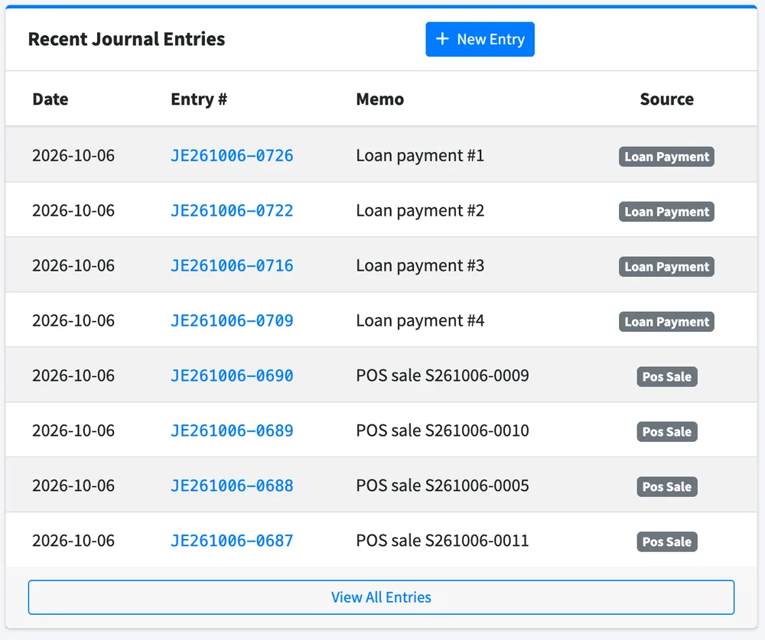765x640 pixels.
Task: Click memo POS sale S261006-0010
Action: pyautogui.click(x=442, y=430)
